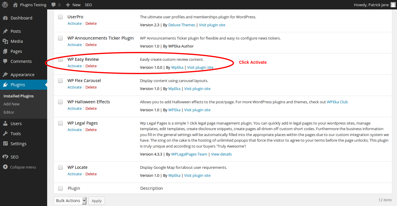Open the Posts menu label
The image size is (397, 206).
point(16,31)
